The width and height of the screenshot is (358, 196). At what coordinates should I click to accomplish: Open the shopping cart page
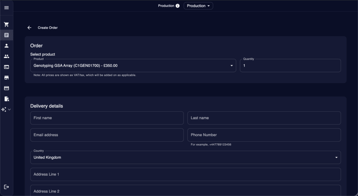pyautogui.click(x=6, y=24)
